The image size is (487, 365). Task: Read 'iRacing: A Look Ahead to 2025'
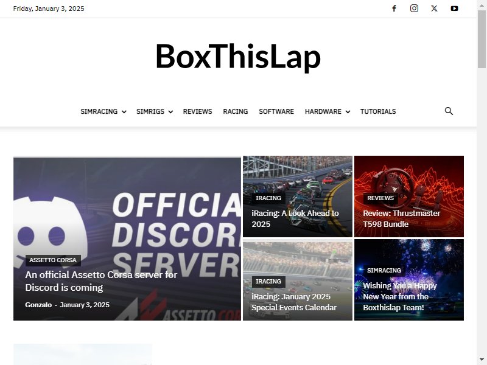pyautogui.click(x=295, y=219)
